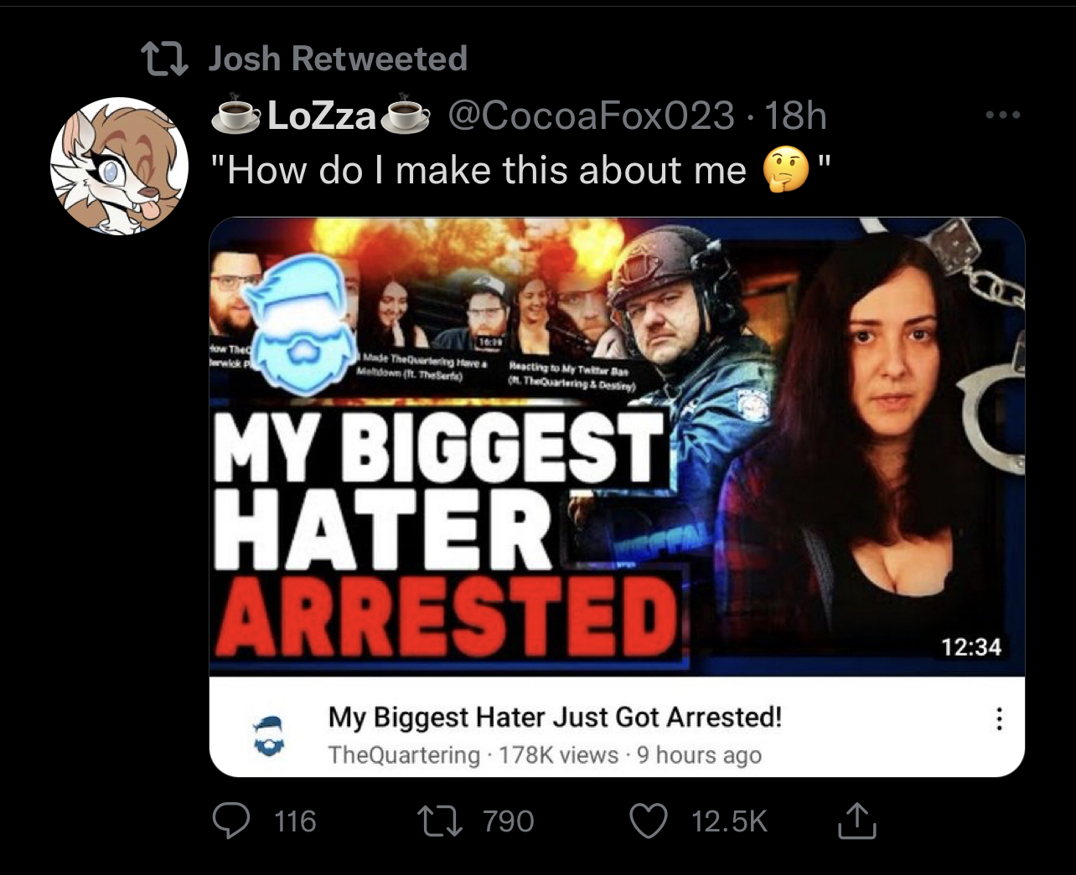Open LoZza display name
The width and height of the screenshot is (1076, 875).
[321, 116]
